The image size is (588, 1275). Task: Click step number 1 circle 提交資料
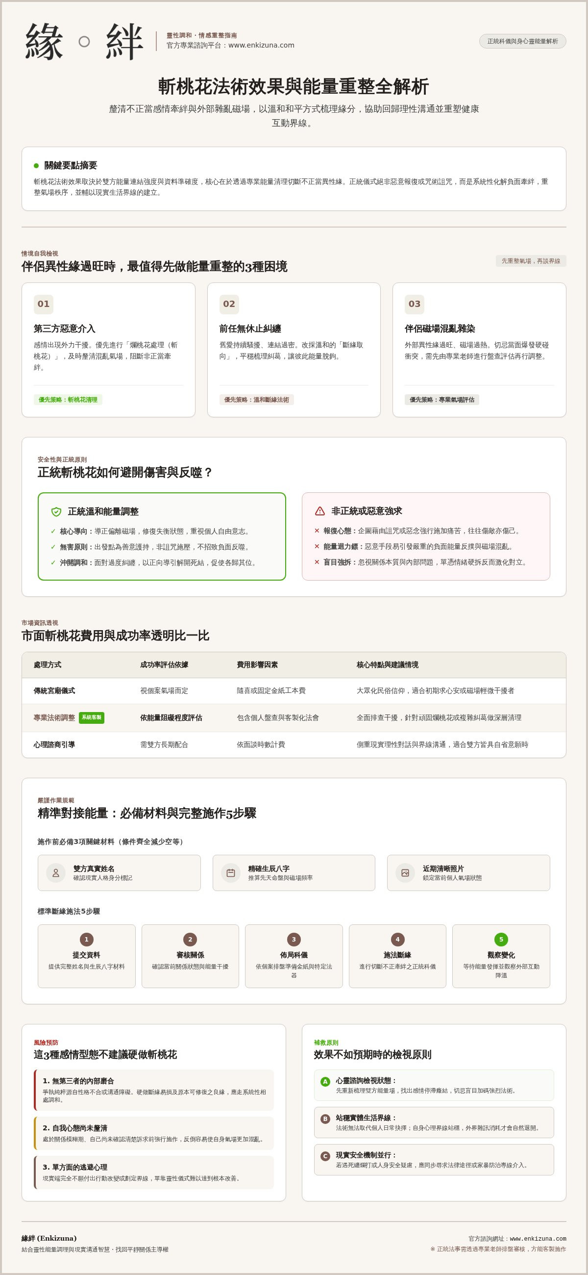(87, 940)
